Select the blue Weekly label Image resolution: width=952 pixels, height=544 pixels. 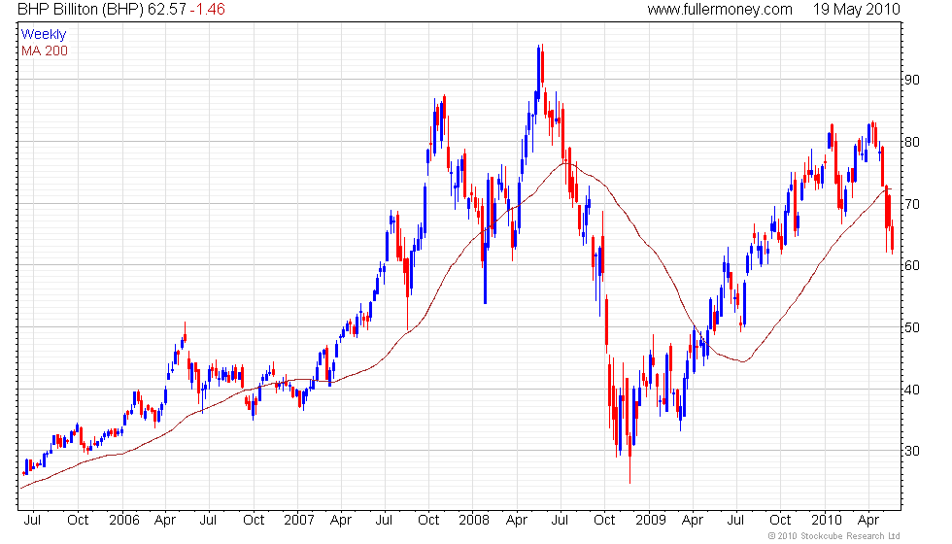coord(44,34)
